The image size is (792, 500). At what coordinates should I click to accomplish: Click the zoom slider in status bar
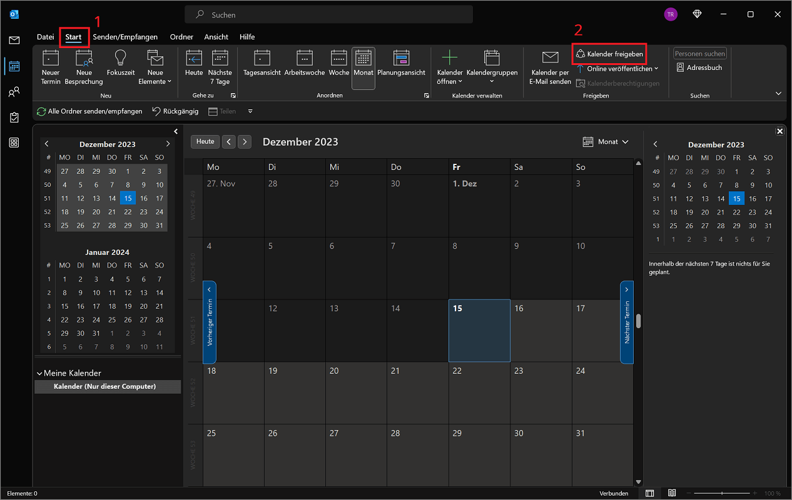722,494
